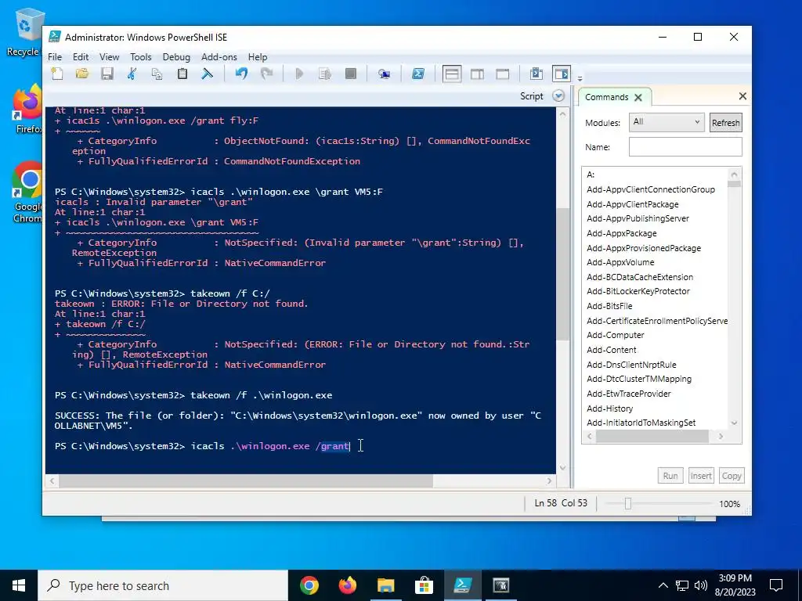Open the File menu
Viewport: 802px width, 601px height.
(x=55, y=56)
